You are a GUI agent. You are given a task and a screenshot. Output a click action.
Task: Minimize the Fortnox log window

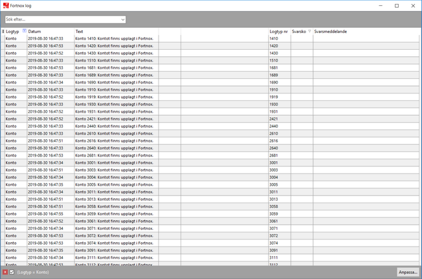click(381, 6)
